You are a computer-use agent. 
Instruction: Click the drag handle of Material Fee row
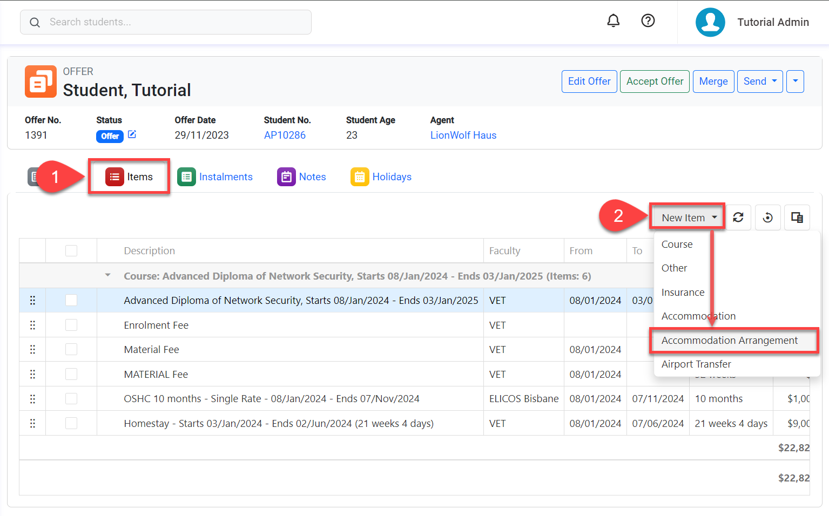[32, 349]
